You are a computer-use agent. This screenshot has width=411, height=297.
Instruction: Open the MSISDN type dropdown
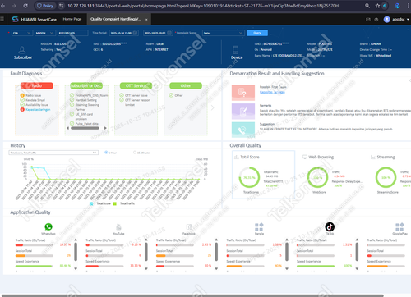[x=45, y=33]
